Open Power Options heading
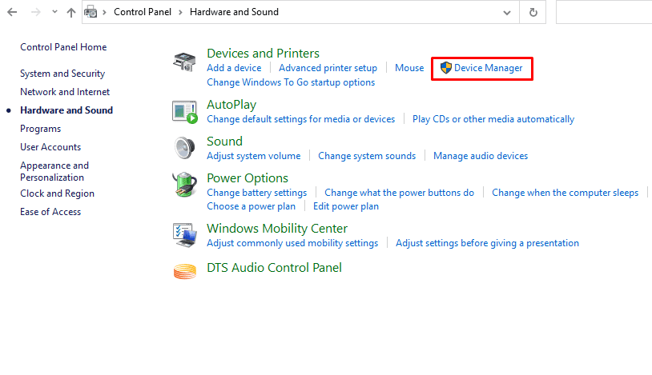Screen dimensions: 652x375 point(248,178)
